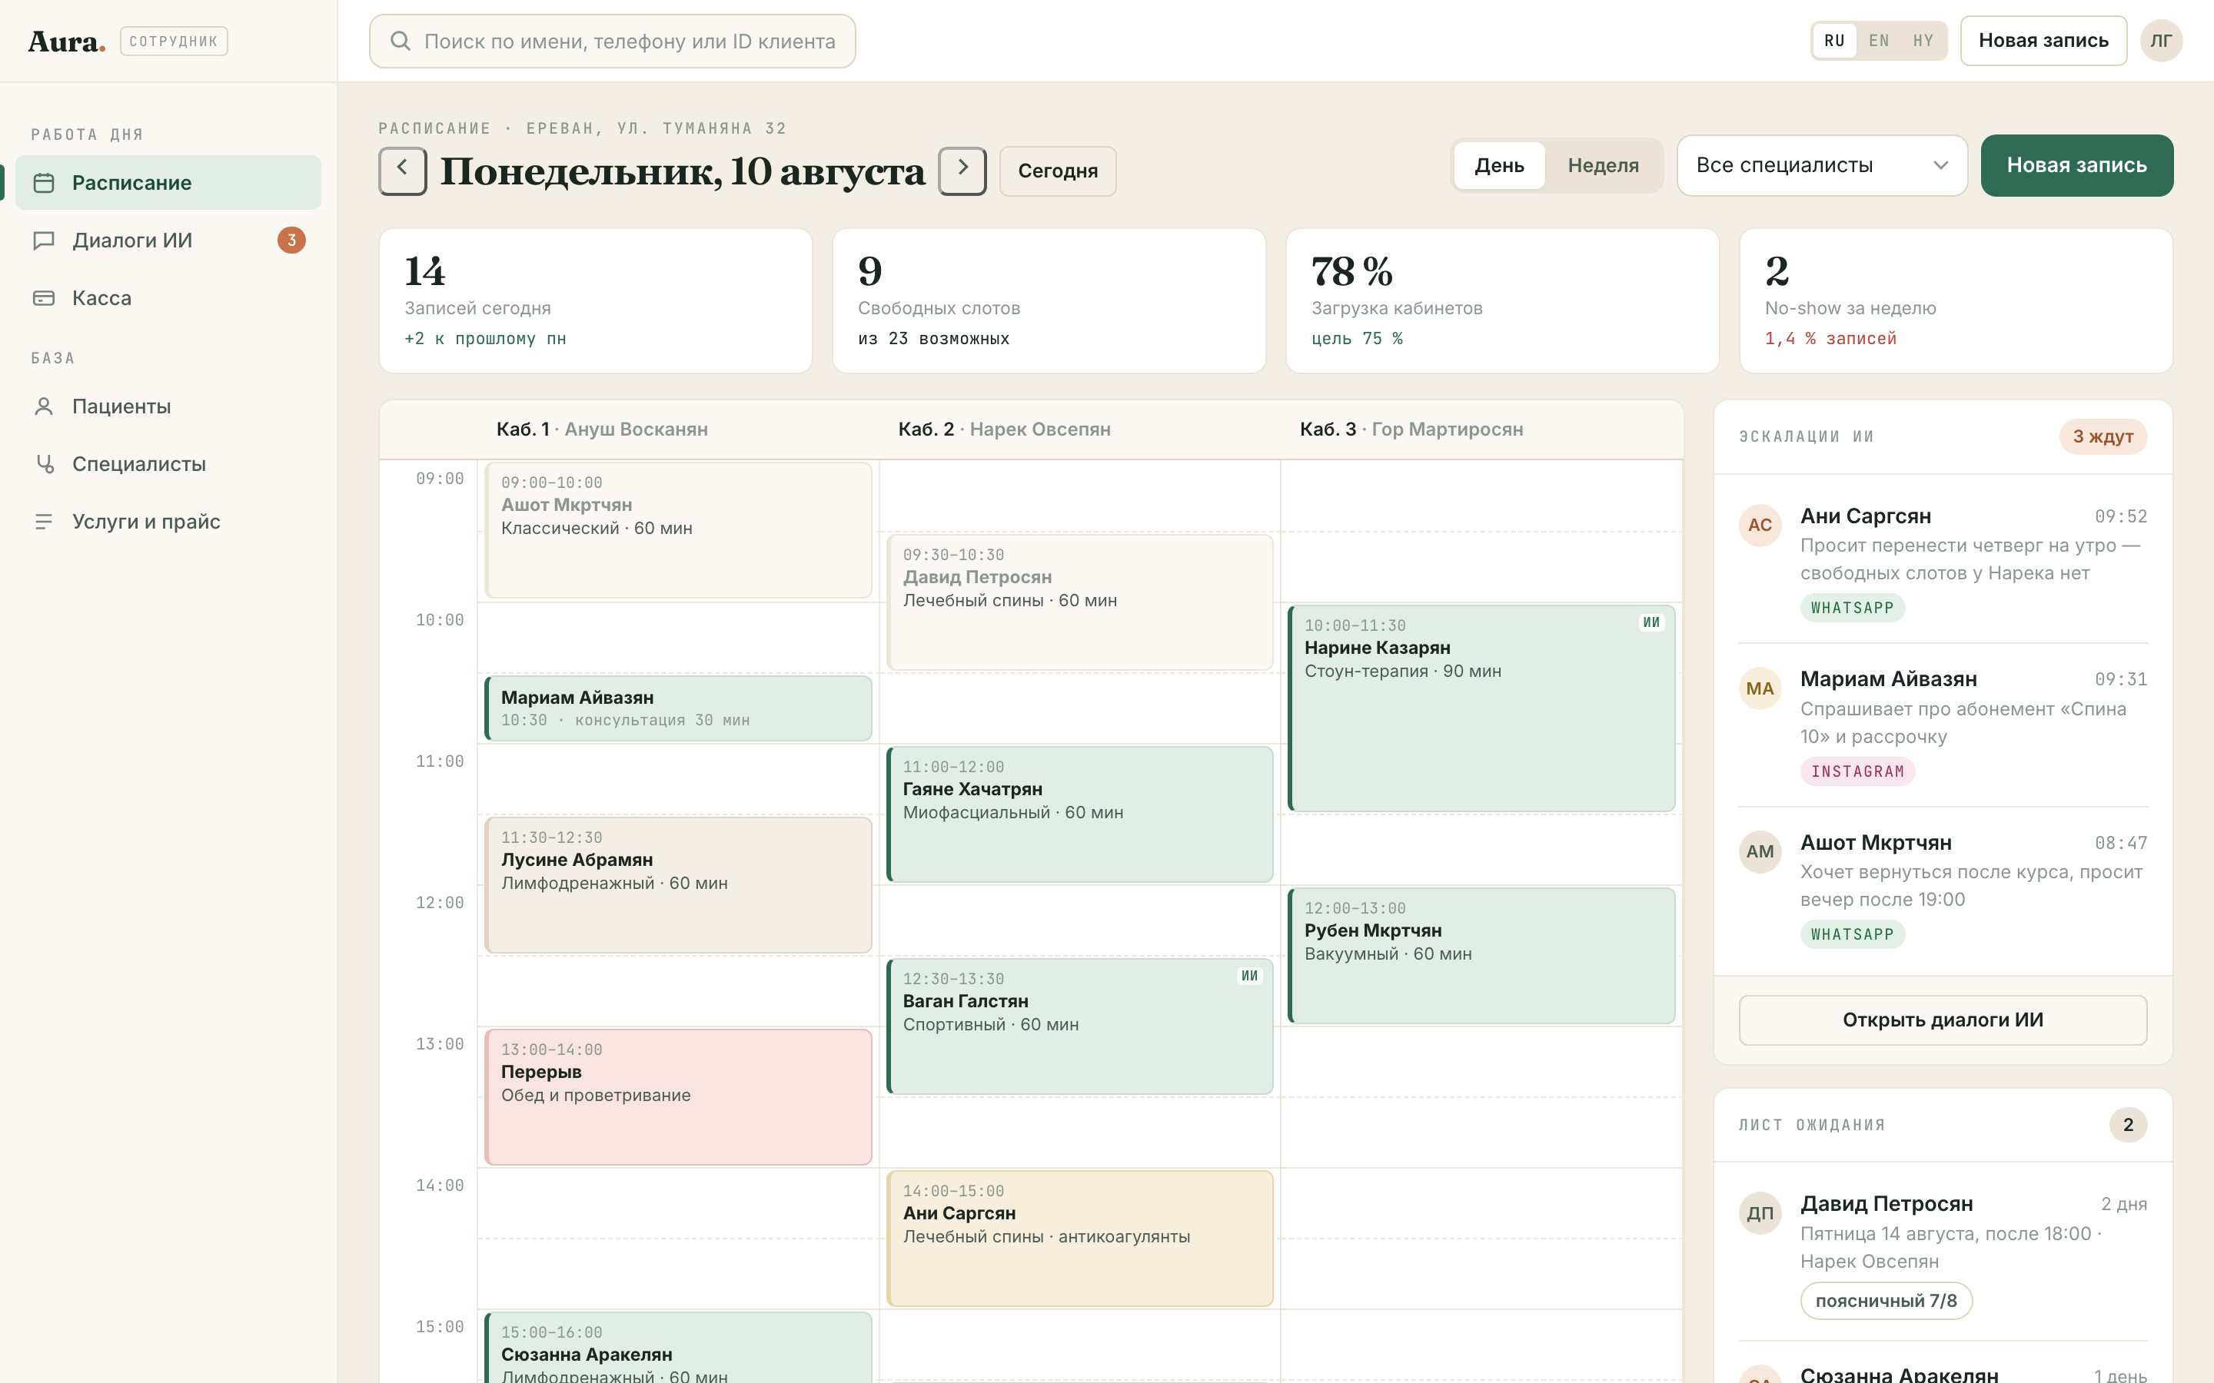2214x1383 pixels.
Task: Click the card icon next to Касса
Action: (x=43, y=298)
